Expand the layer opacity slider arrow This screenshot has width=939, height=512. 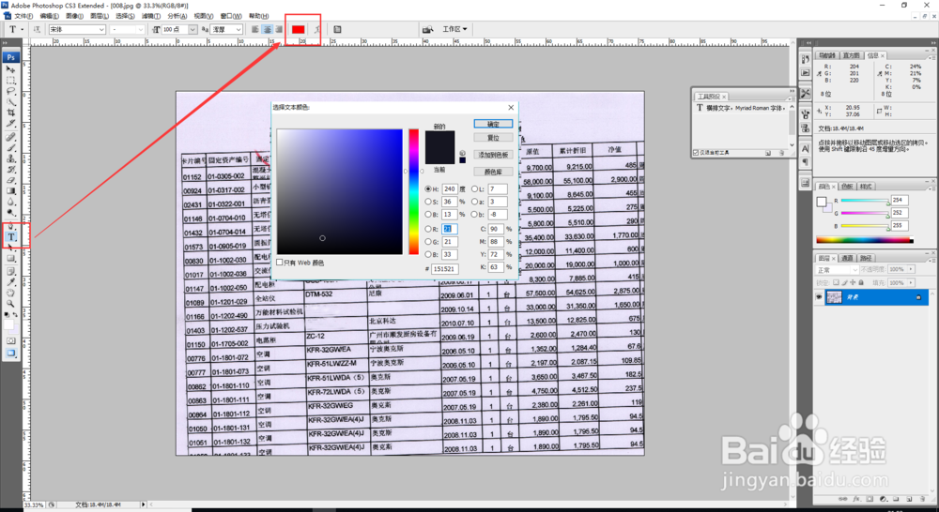click(x=912, y=269)
